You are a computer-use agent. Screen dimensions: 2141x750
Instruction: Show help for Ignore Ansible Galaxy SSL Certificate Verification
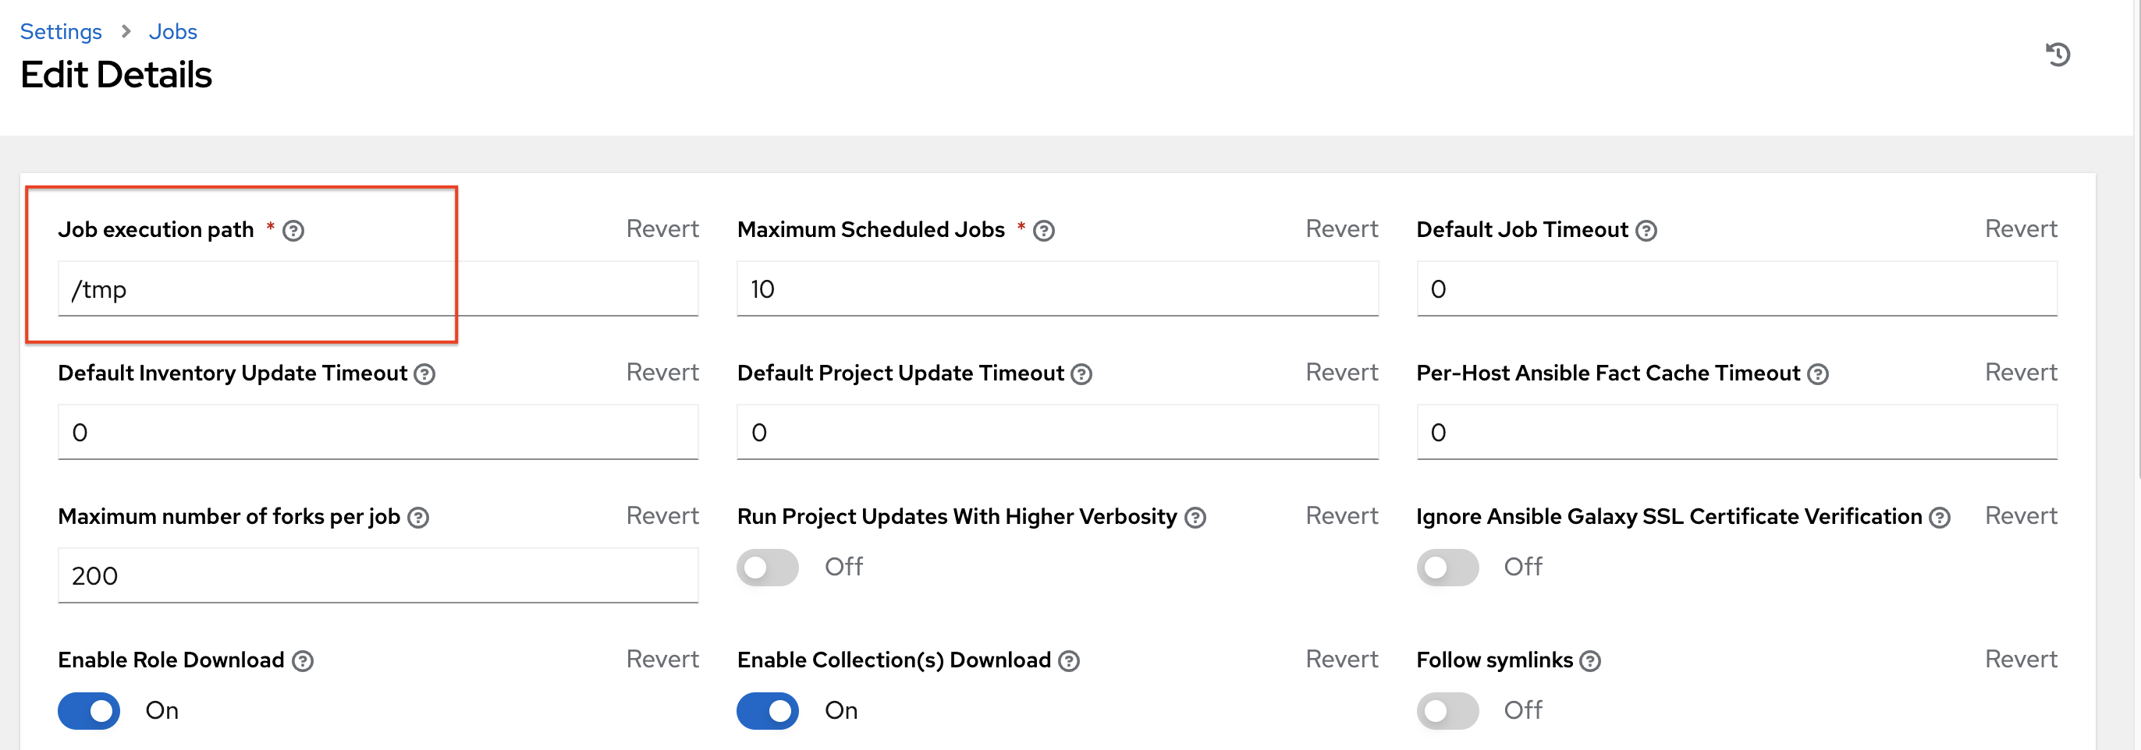pyautogui.click(x=1939, y=518)
